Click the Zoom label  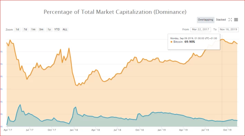pos(9,30)
